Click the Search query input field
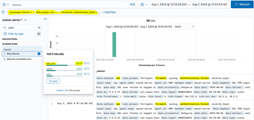 [x=70, y=5]
